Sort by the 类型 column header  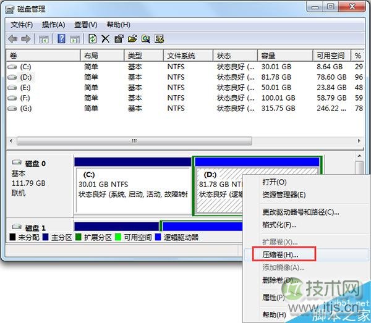(144, 56)
